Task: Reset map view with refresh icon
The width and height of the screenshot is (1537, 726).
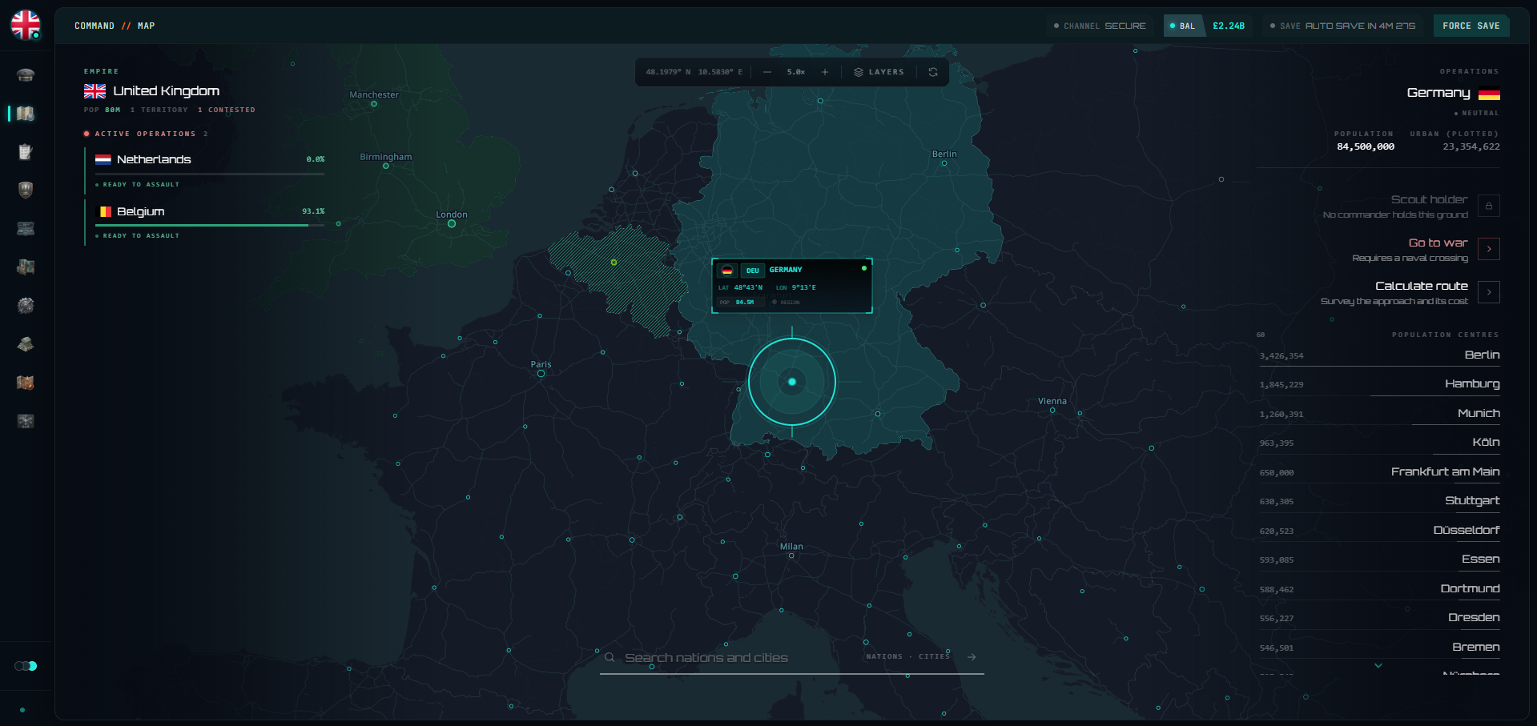Action: pos(933,72)
